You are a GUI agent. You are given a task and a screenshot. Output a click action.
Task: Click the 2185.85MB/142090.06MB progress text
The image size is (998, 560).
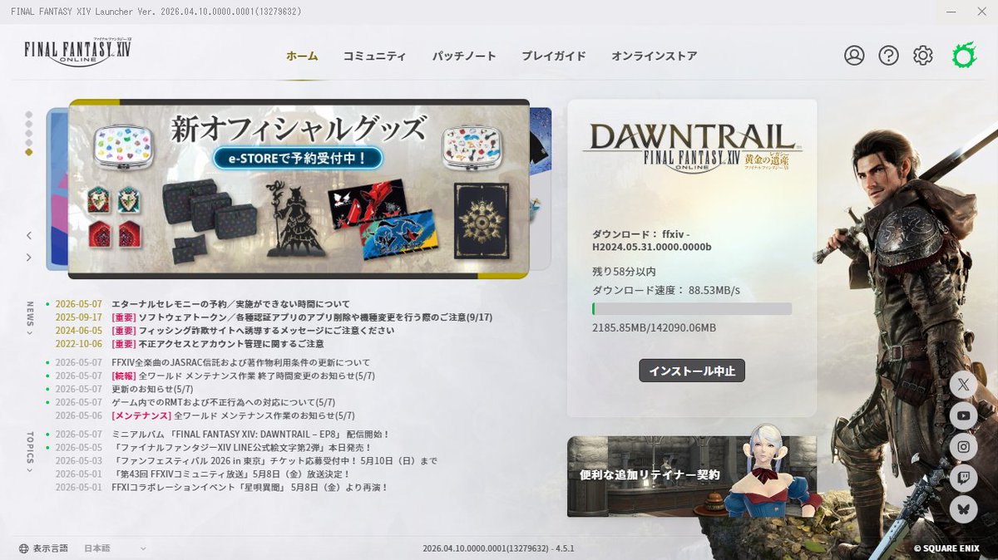(654, 328)
